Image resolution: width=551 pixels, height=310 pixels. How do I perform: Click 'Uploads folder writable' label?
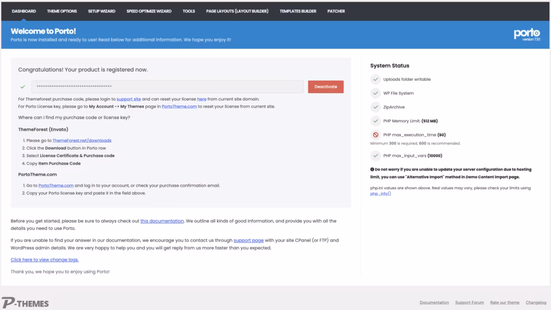(x=407, y=80)
